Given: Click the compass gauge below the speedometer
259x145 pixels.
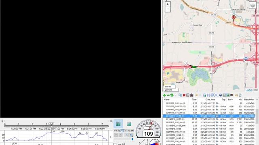Looking at the screenshot, I should 155,142.
